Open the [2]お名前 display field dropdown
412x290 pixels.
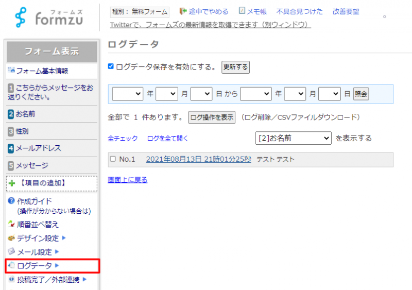point(293,138)
